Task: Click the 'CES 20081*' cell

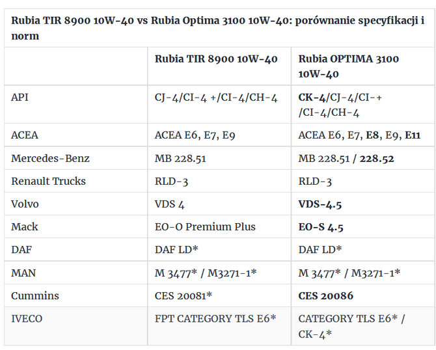Action: (185, 296)
